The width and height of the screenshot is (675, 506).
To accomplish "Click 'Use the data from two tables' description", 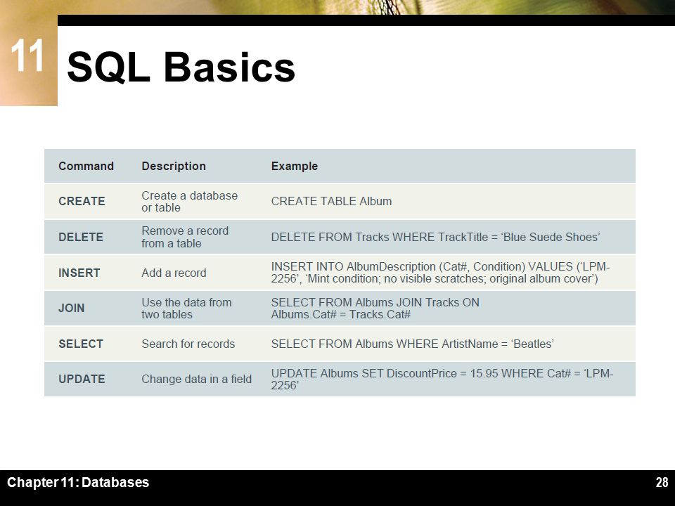I will [x=186, y=308].
